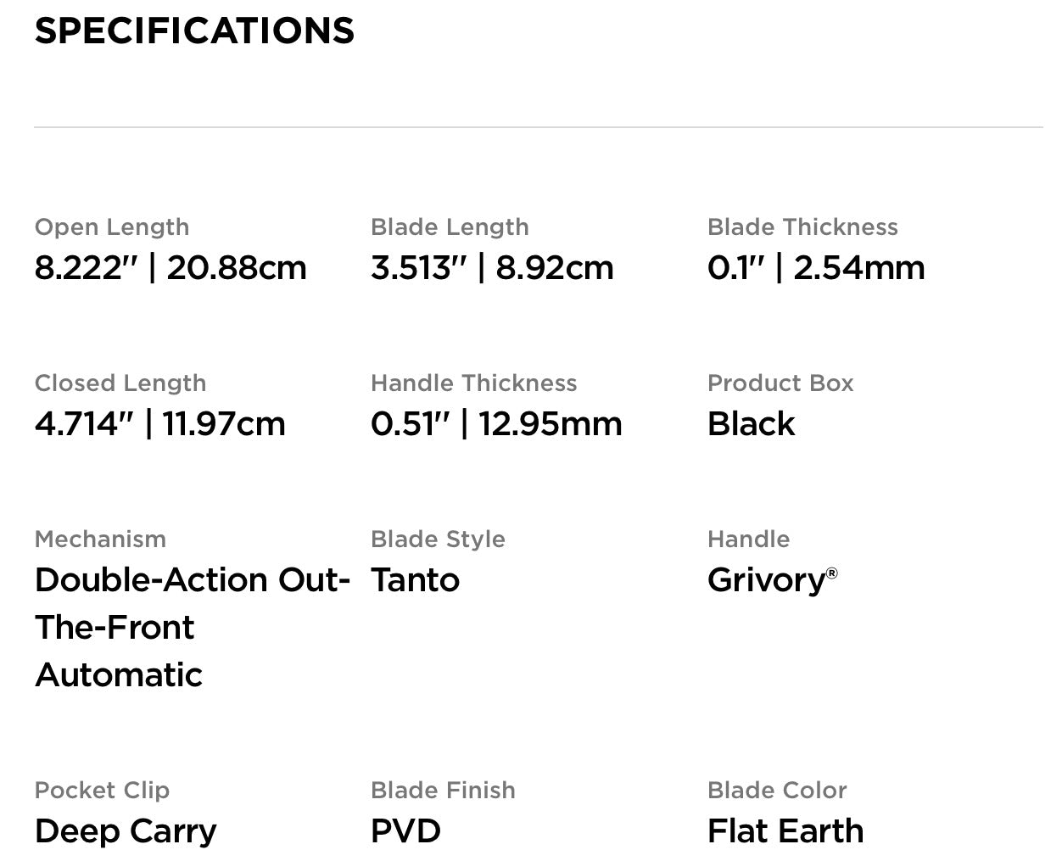This screenshot has width=1062, height=861.
Task: Click the Blade Thickness label
Action: (x=802, y=227)
